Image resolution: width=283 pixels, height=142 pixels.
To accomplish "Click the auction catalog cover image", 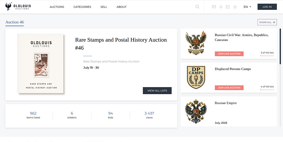I will [41, 64].
